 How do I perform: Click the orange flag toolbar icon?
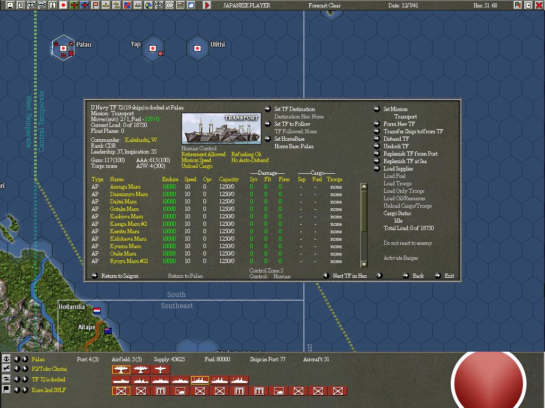coord(95,5)
